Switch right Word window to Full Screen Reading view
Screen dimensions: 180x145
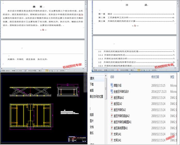[x=142, y=70]
